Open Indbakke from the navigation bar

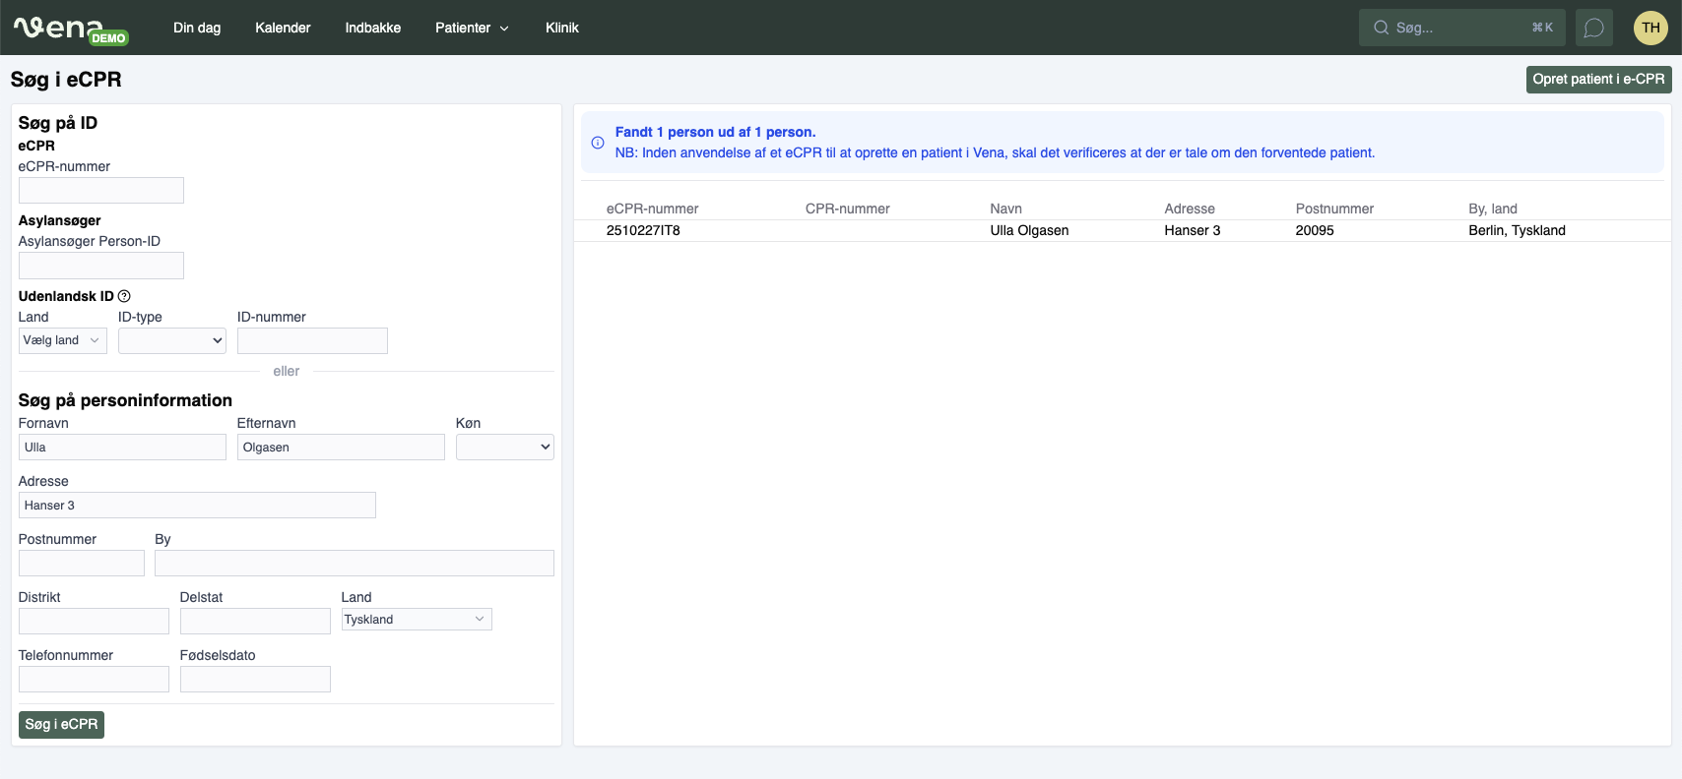372,28
